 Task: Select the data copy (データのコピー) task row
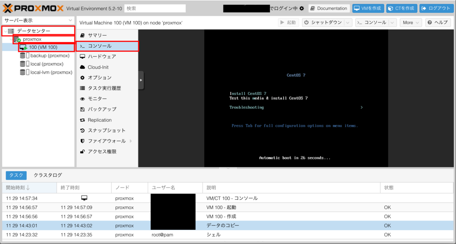point(228,225)
